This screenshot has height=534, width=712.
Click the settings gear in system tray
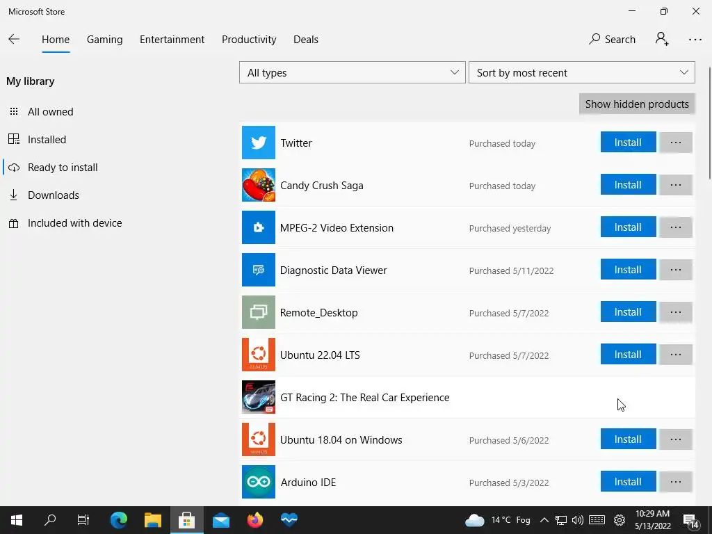pos(620,520)
